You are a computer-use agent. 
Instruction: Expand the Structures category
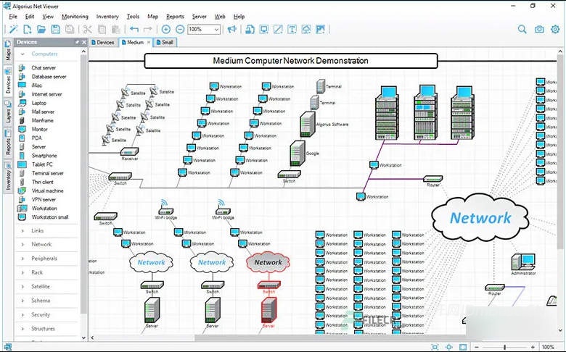click(22, 329)
